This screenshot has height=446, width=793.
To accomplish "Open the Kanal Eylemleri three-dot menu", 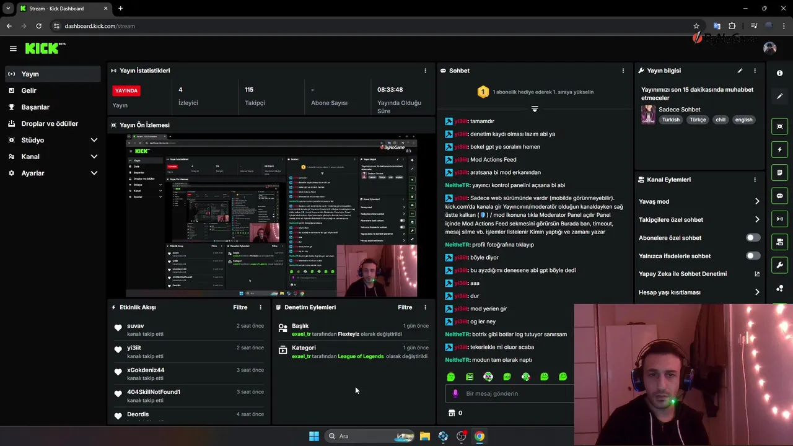I will (x=755, y=180).
